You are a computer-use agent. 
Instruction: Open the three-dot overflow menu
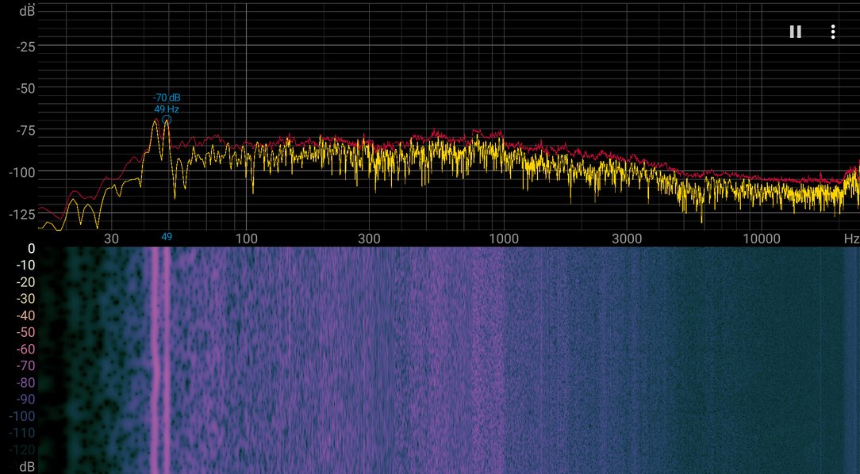832,32
